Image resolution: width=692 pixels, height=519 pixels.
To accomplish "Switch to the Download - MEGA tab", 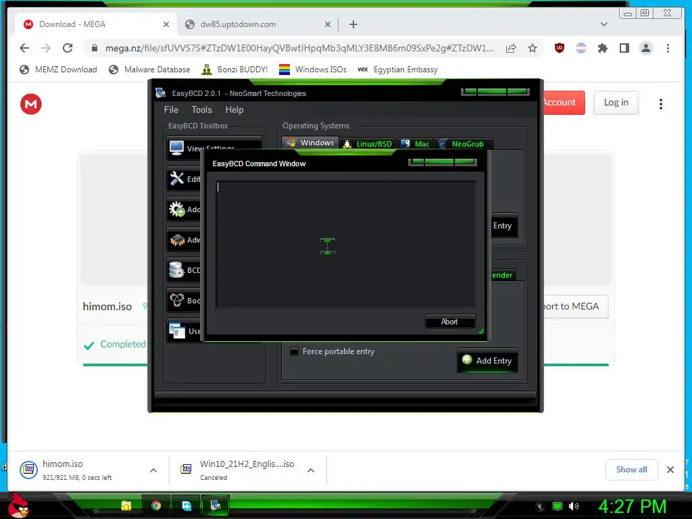I will [96, 24].
